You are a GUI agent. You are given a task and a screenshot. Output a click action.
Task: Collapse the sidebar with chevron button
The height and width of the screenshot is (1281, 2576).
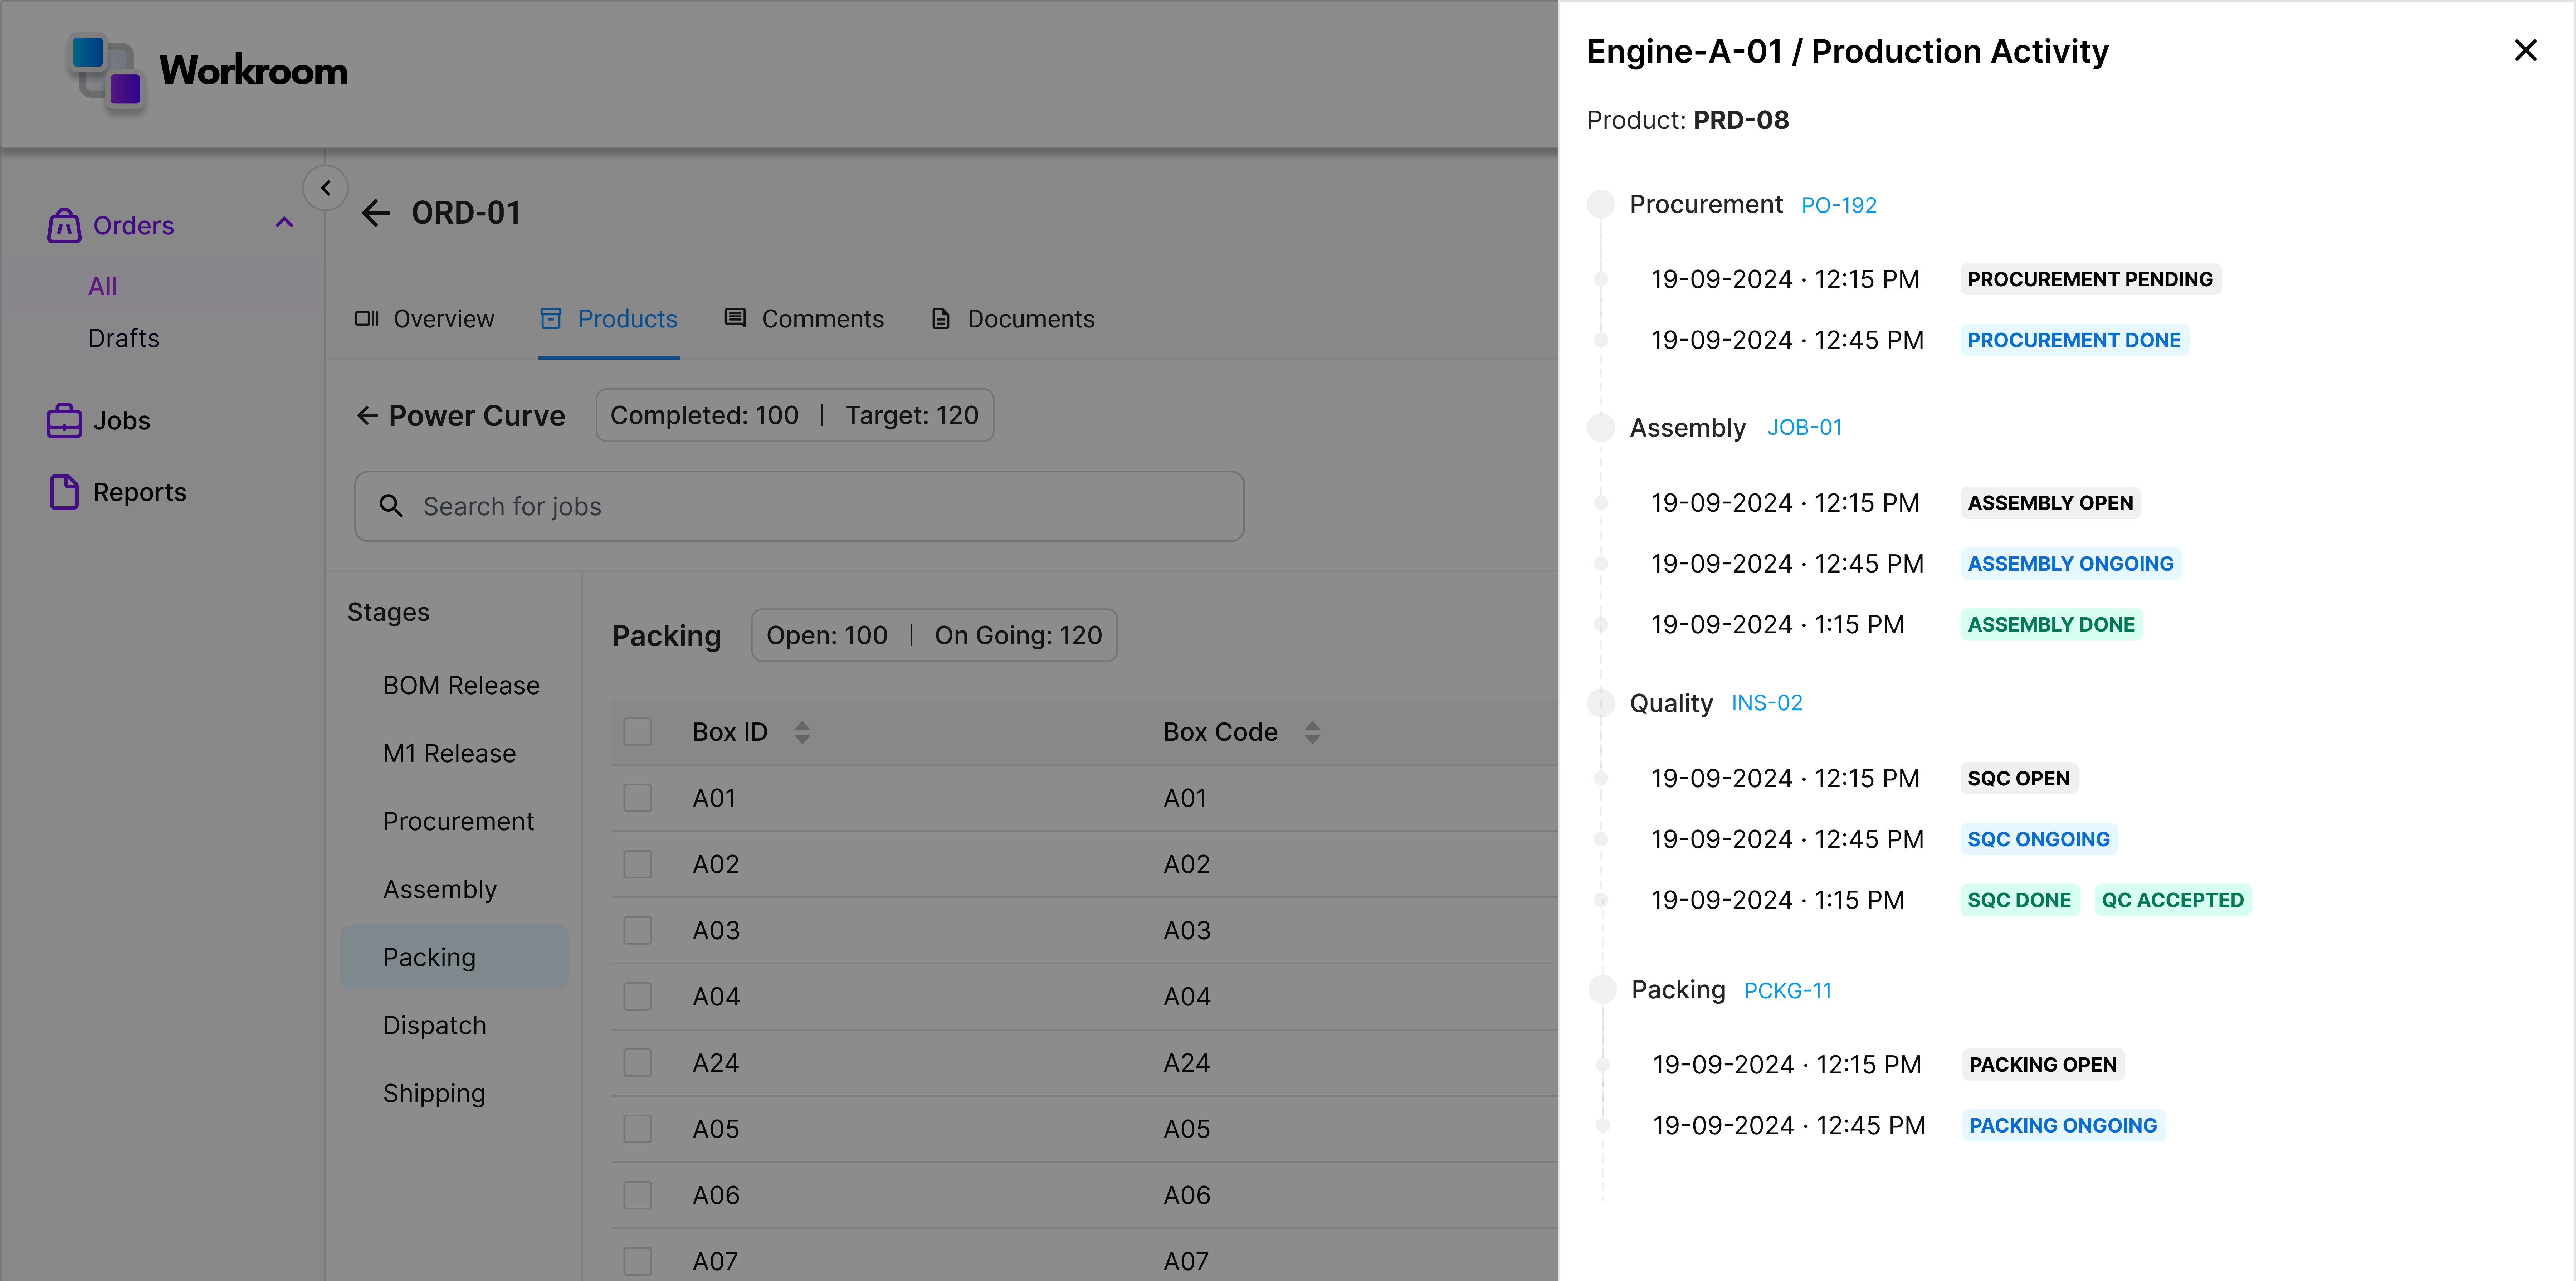pyautogui.click(x=325, y=188)
